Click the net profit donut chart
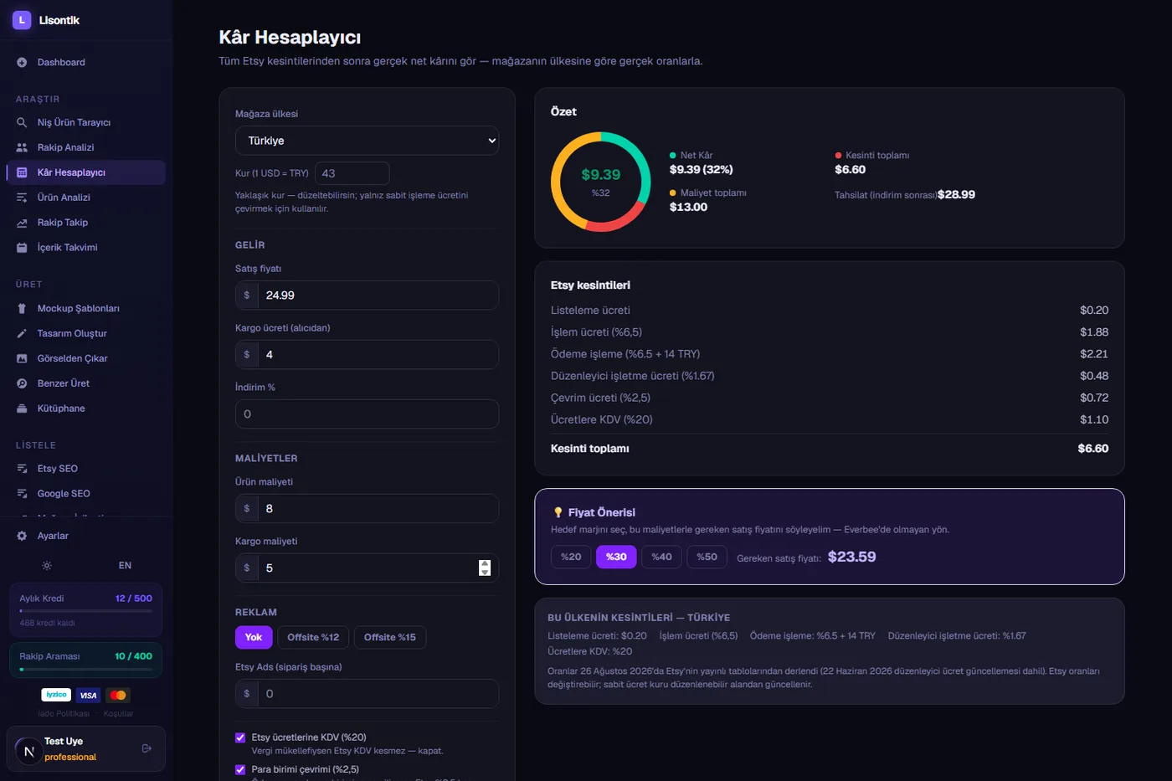Screen dimensions: 1172x781 [600, 182]
